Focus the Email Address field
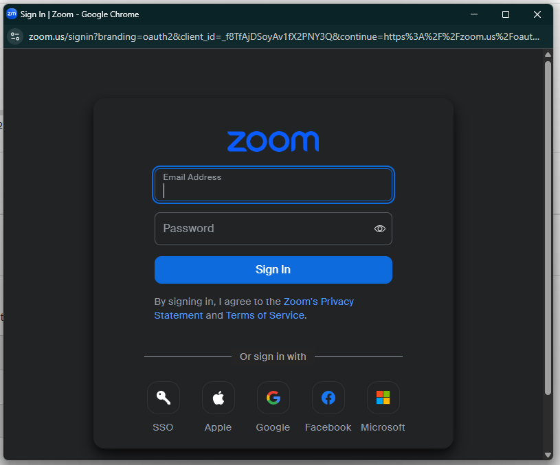The width and height of the screenshot is (560, 465). [x=273, y=185]
